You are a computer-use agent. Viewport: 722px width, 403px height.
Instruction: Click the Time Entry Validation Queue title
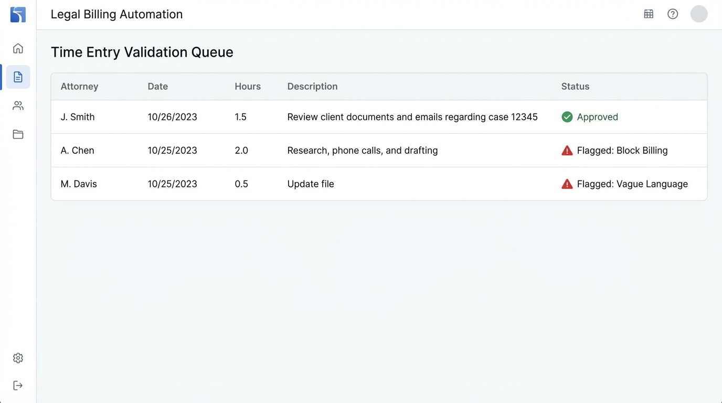click(x=142, y=52)
